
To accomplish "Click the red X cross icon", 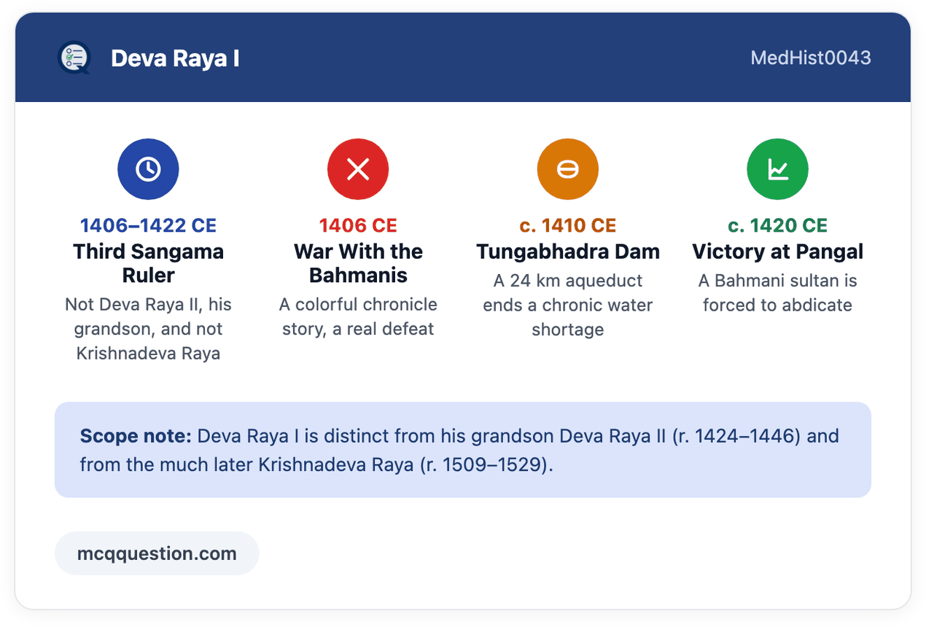I will (x=358, y=169).
